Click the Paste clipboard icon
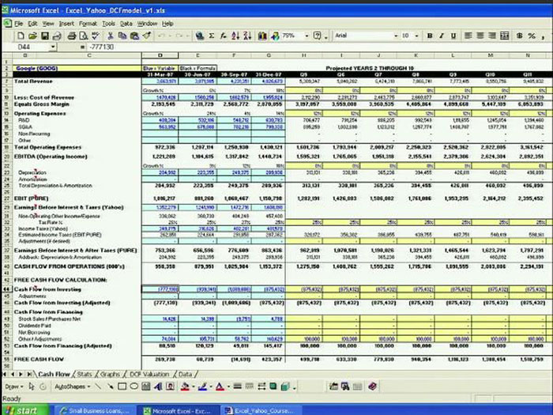The height and width of the screenshot is (415, 553). [134, 36]
